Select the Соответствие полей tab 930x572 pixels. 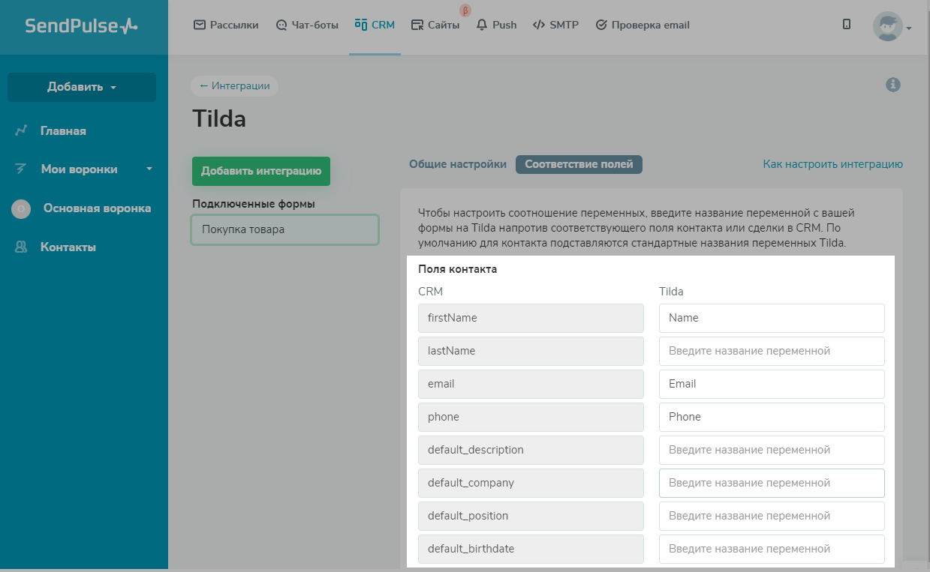coord(579,164)
